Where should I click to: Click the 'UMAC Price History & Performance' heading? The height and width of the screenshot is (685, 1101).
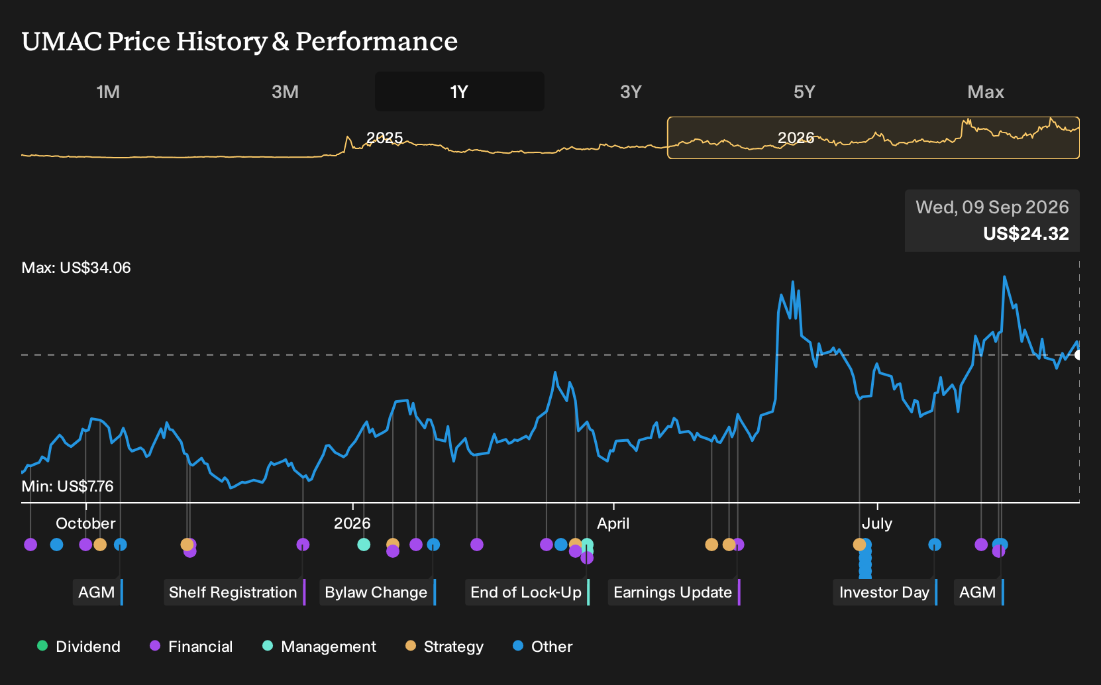coord(240,41)
